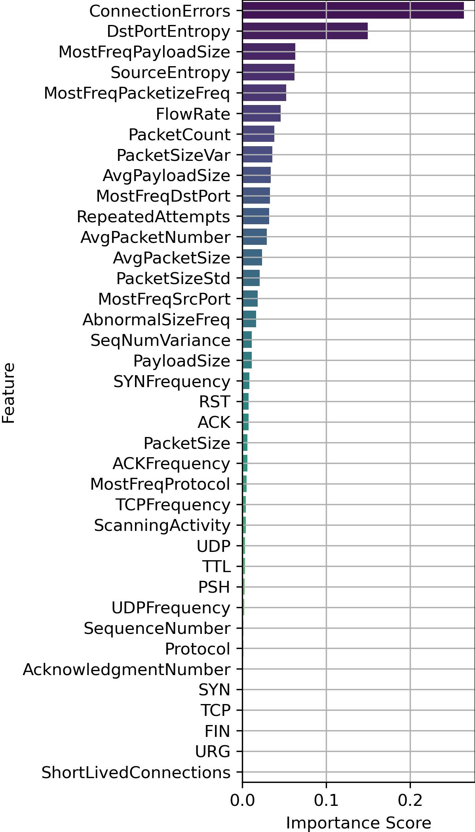The image size is (475, 832).
Task: Select the RepeatedAttempts bar
Action: pyautogui.click(x=256, y=217)
